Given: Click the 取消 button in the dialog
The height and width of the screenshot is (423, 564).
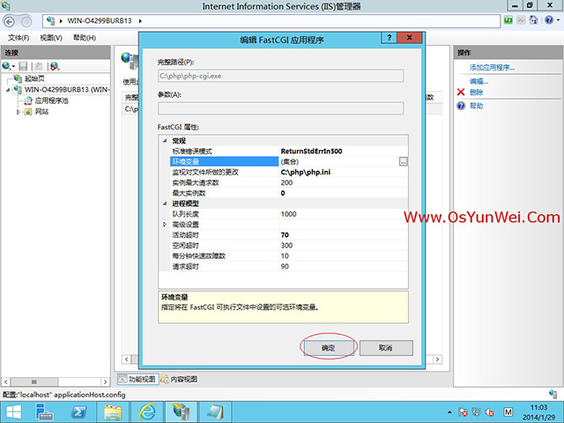Looking at the screenshot, I should [x=384, y=348].
